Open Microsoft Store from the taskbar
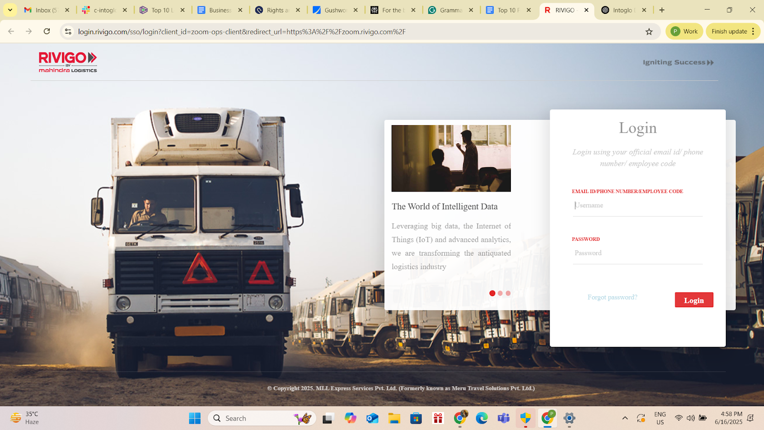Viewport: 764px width, 430px height. point(416,418)
